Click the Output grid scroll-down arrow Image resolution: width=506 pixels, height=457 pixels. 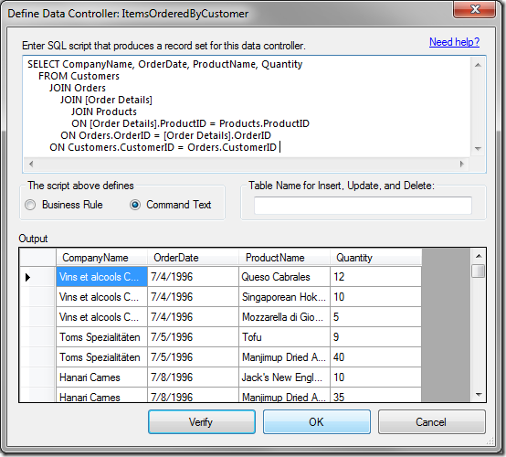[479, 394]
